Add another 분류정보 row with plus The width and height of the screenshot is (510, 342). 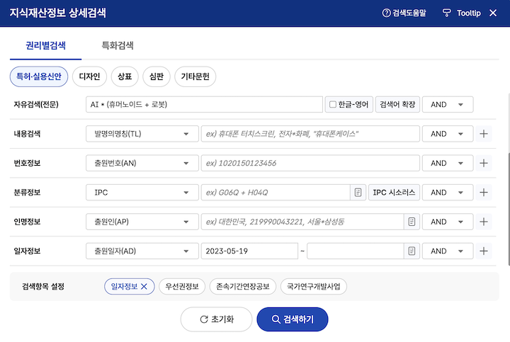(x=484, y=193)
